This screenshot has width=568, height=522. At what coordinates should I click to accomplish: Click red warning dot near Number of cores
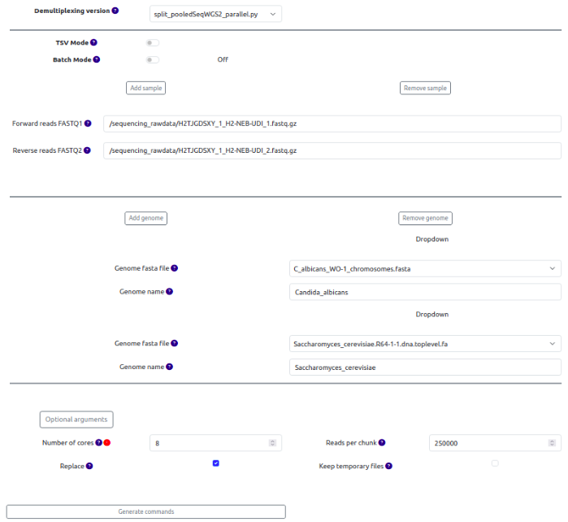click(x=107, y=443)
